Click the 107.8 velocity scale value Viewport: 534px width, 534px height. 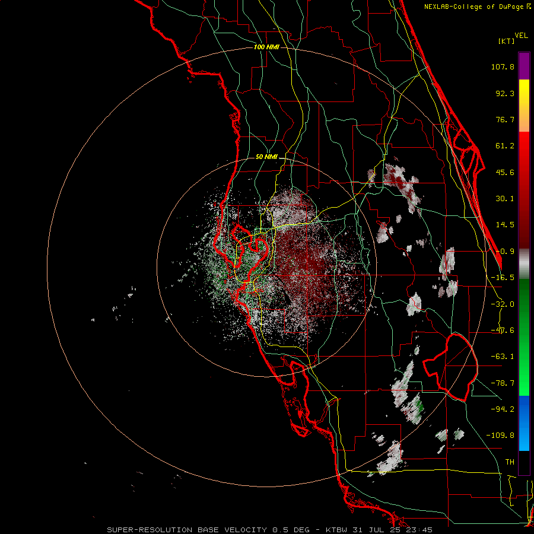point(503,66)
